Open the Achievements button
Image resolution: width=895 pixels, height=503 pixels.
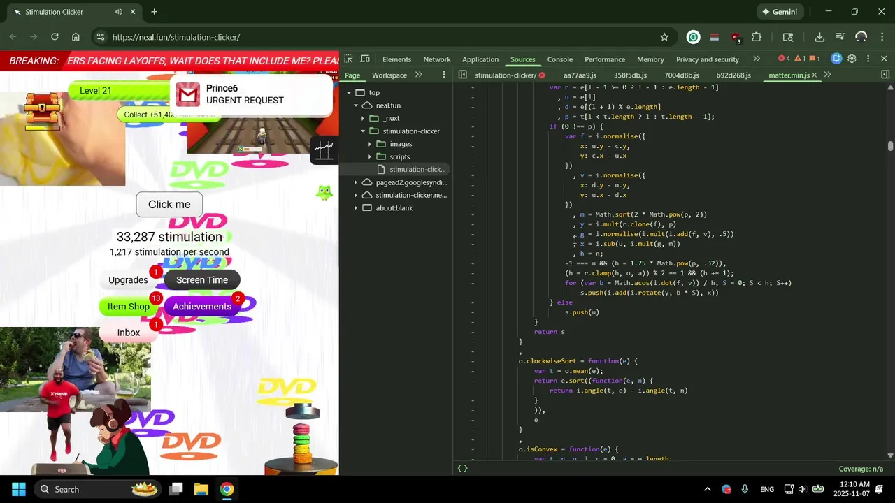click(202, 307)
